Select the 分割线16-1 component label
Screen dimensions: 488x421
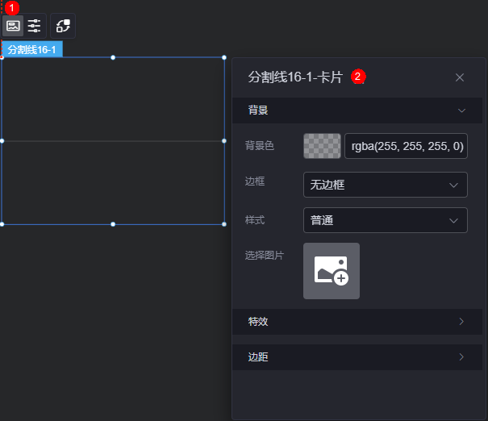click(32, 49)
